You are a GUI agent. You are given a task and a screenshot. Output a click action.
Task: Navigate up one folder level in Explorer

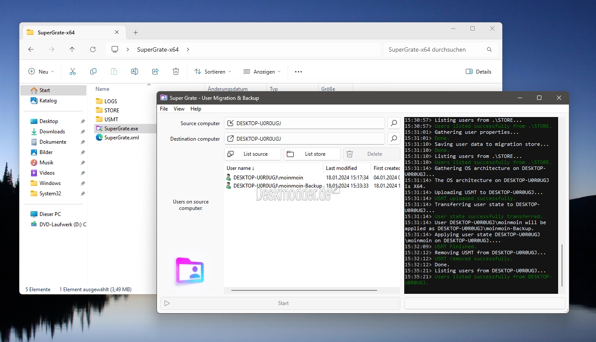72,49
